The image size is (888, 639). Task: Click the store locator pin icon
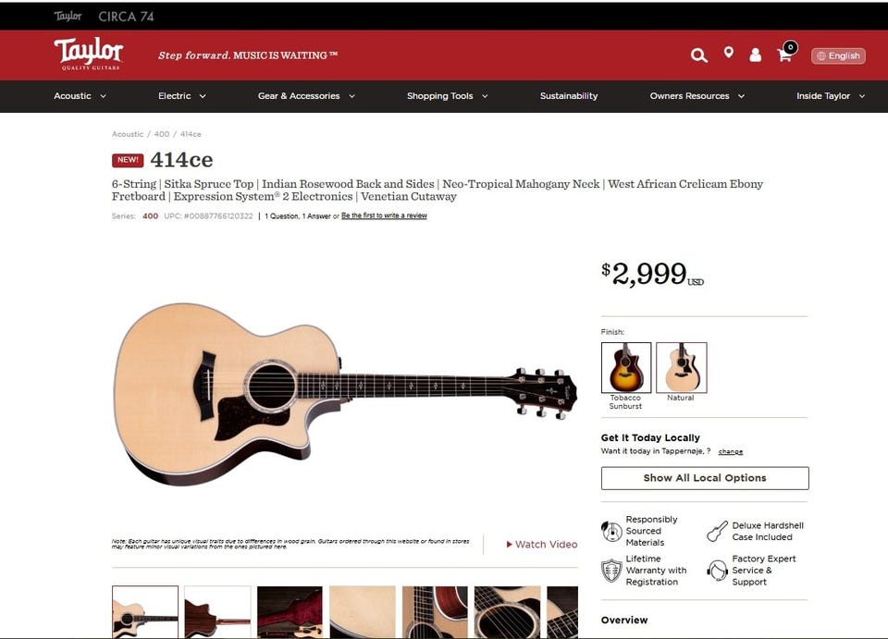pyautogui.click(x=728, y=53)
